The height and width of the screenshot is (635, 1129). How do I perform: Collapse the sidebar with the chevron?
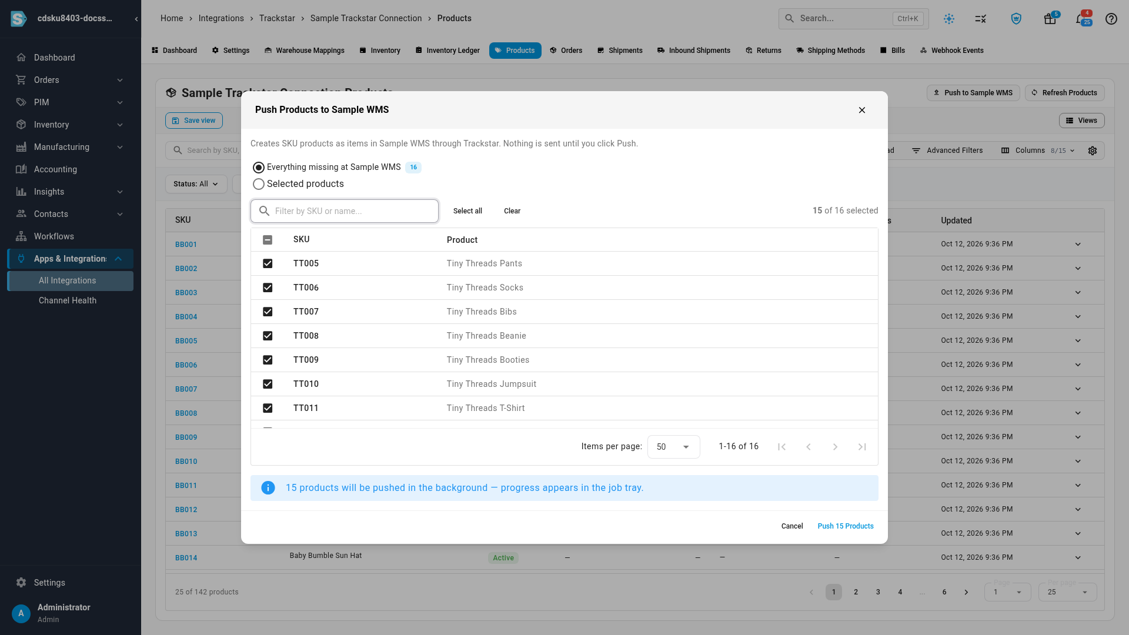tap(136, 19)
